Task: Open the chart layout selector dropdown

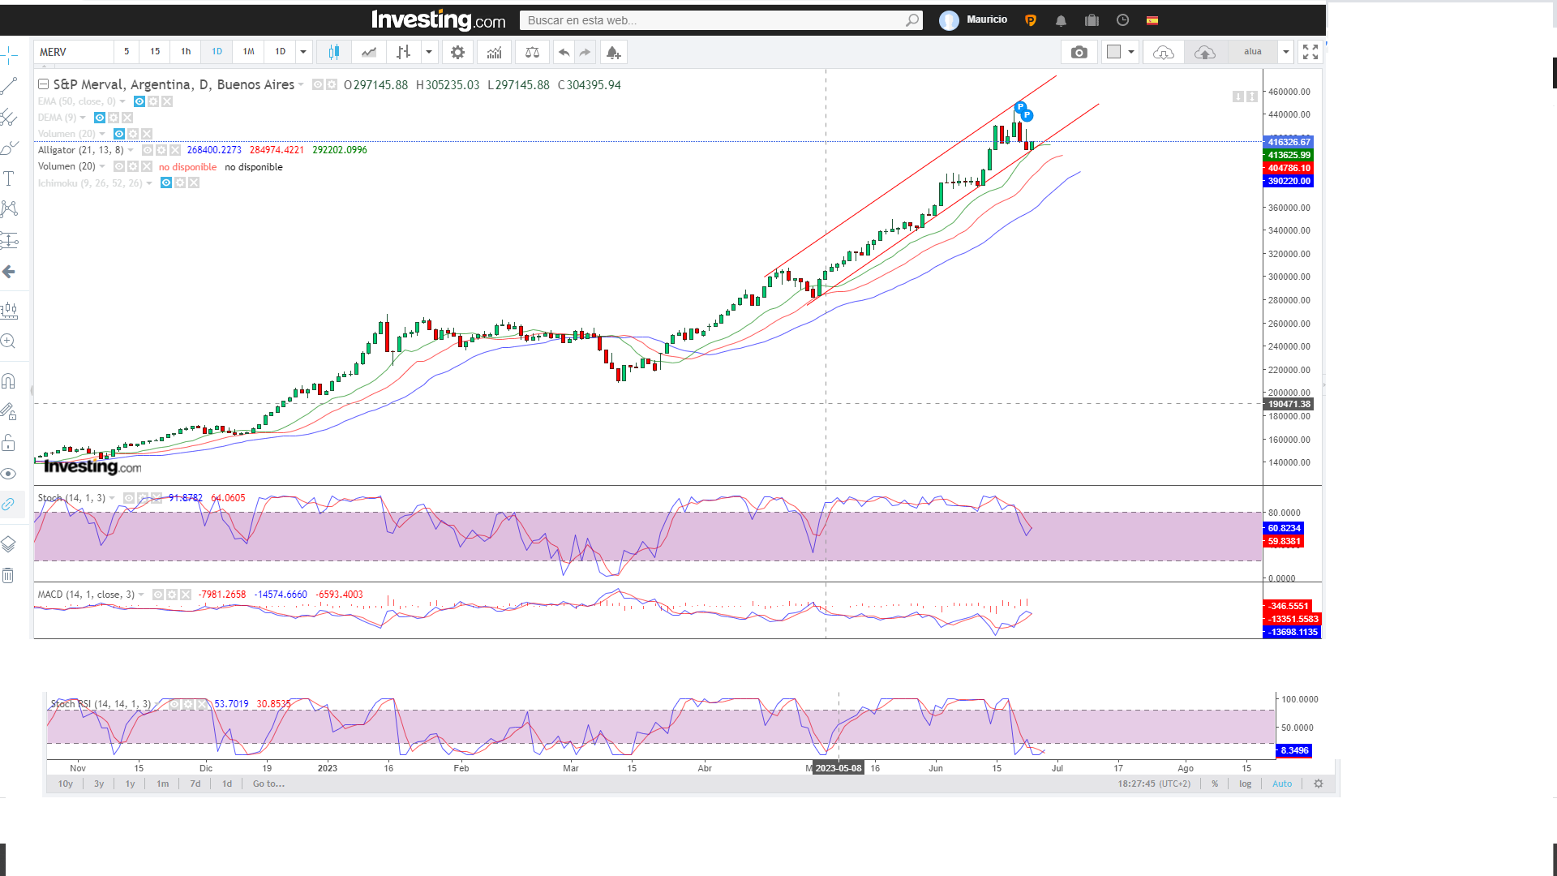Action: pos(1121,52)
